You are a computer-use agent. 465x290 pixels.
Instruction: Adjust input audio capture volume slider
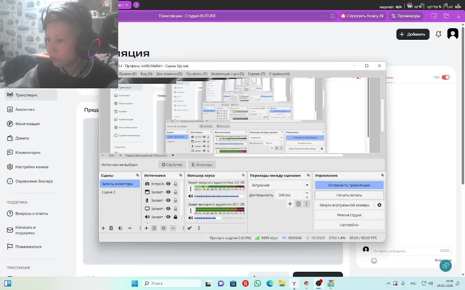tap(220, 196)
